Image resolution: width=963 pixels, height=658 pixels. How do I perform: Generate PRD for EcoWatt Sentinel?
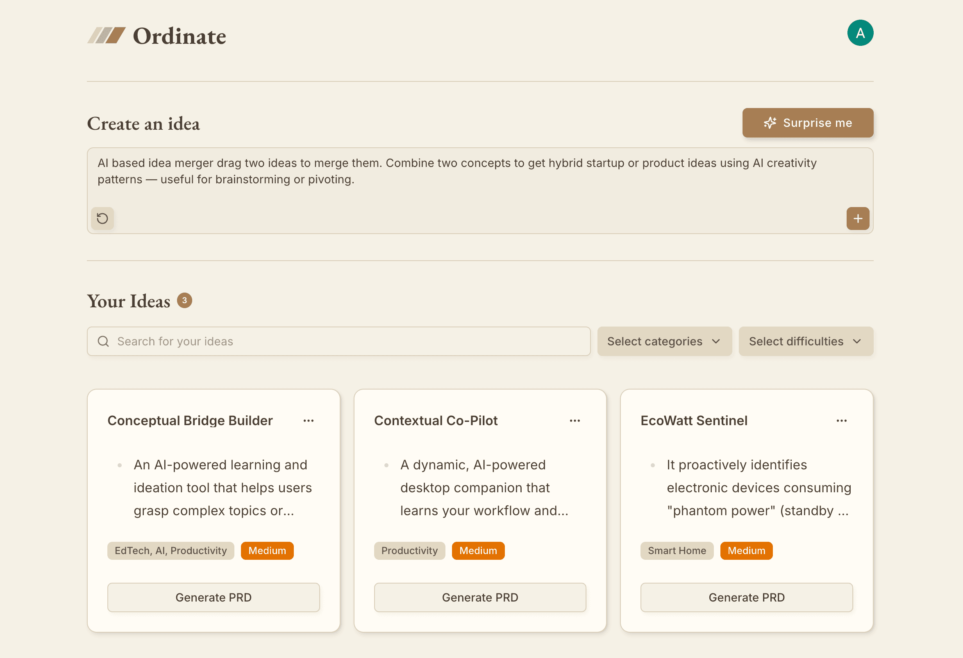pos(746,597)
